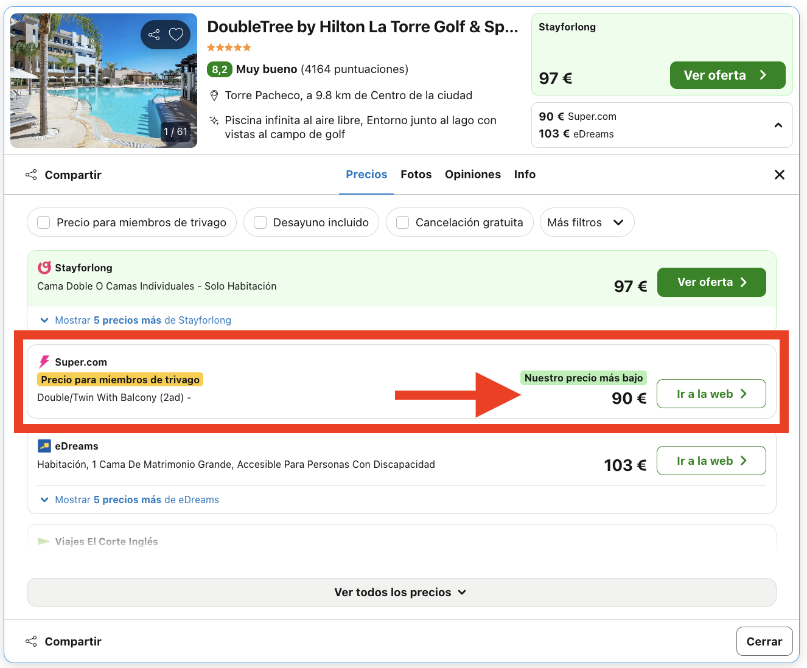The image size is (807, 668).
Task: Enable Precio para miembros de trivago checkbox
Action: 44,223
